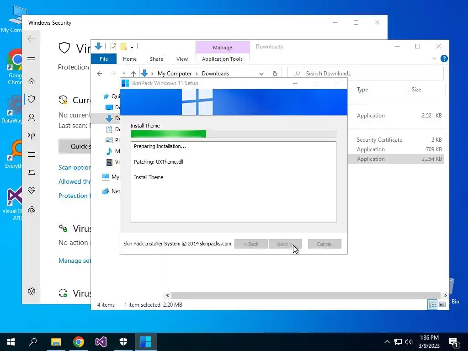The image size is (468, 351).
Task: Open Device security laptop icon in sidebar
Action: click(32, 172)
